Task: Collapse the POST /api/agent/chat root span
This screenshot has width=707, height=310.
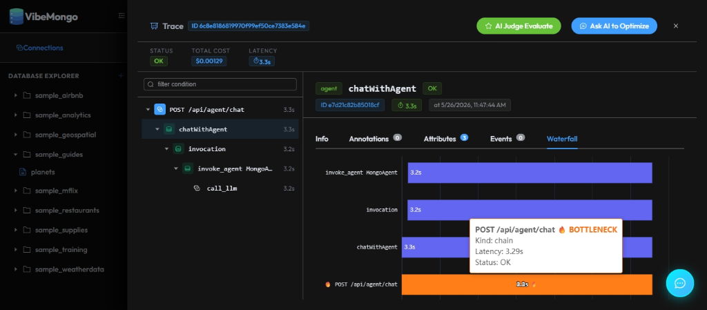Action: click(x=148, y=110)
